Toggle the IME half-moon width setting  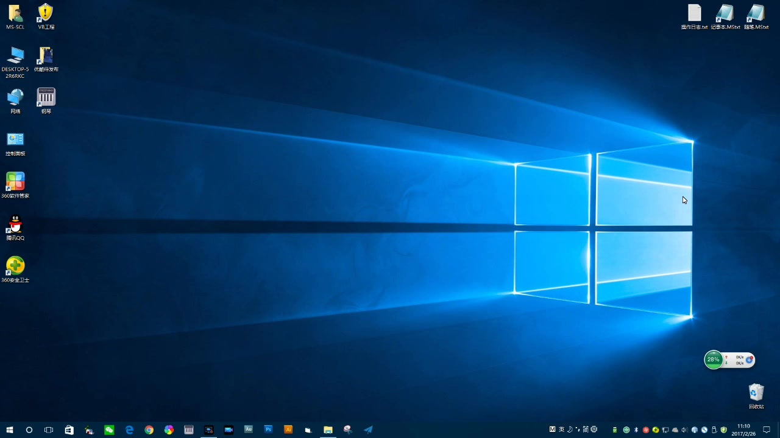coord(570,429)
